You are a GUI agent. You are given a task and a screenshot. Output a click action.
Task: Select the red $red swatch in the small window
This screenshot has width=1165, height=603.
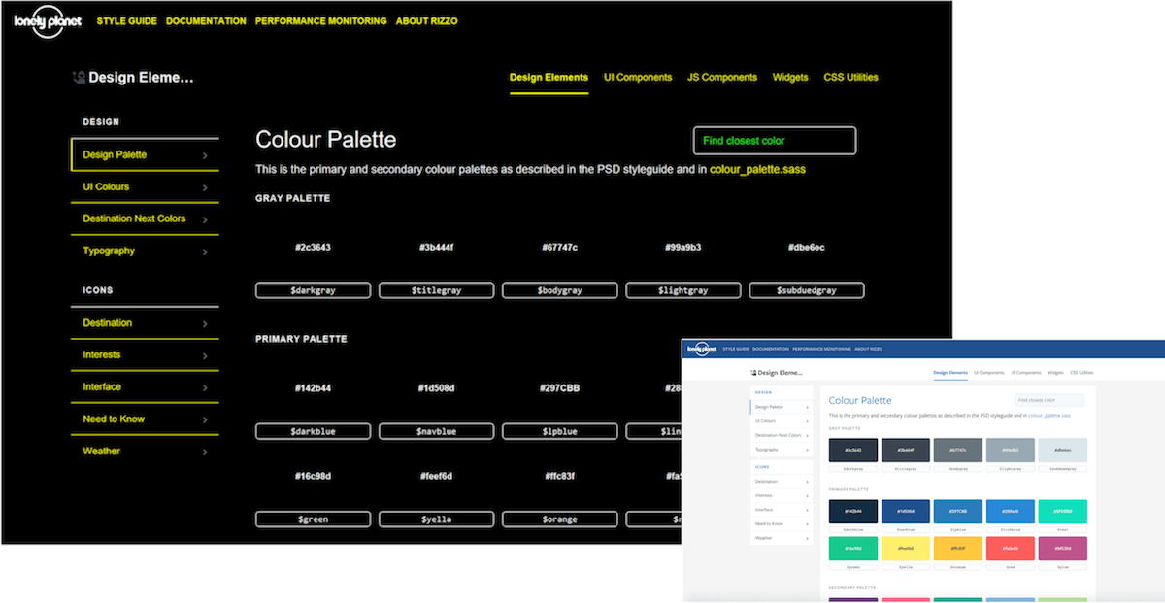click(1011, 549)
